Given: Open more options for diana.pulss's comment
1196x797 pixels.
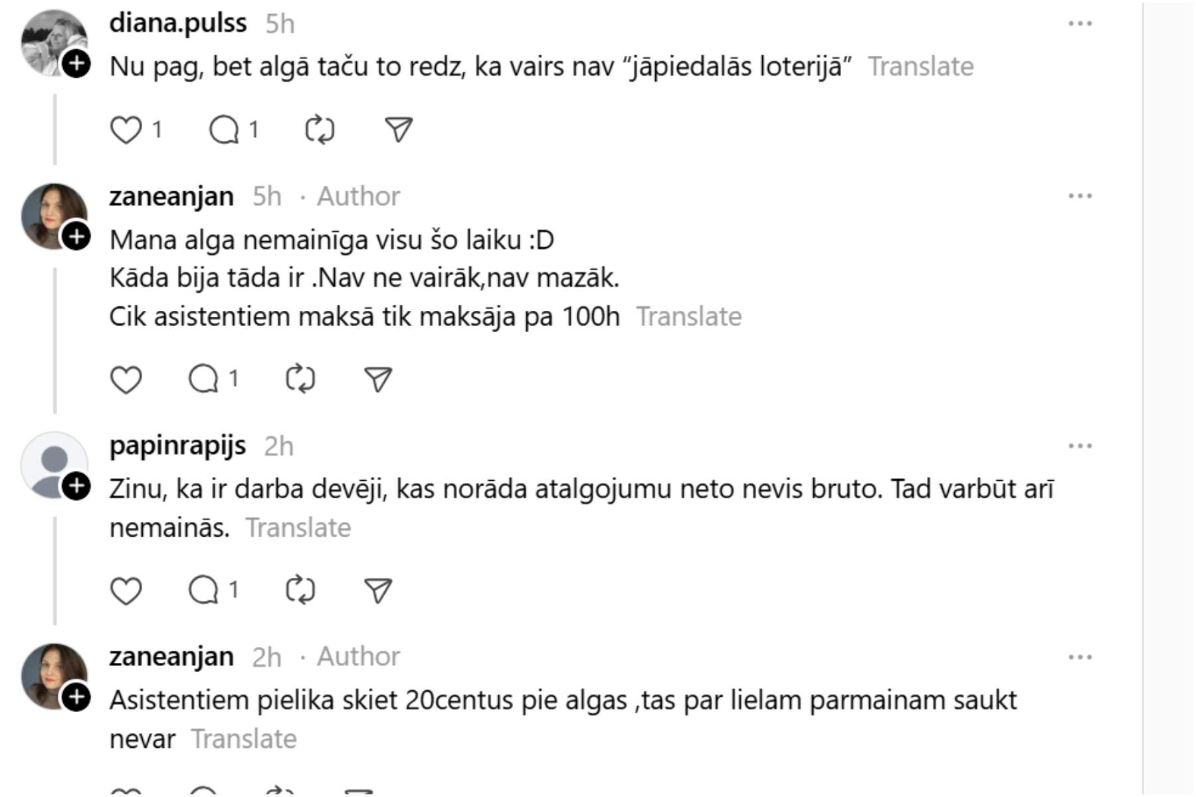Looking at the screenshot, I should [1080, 24].
